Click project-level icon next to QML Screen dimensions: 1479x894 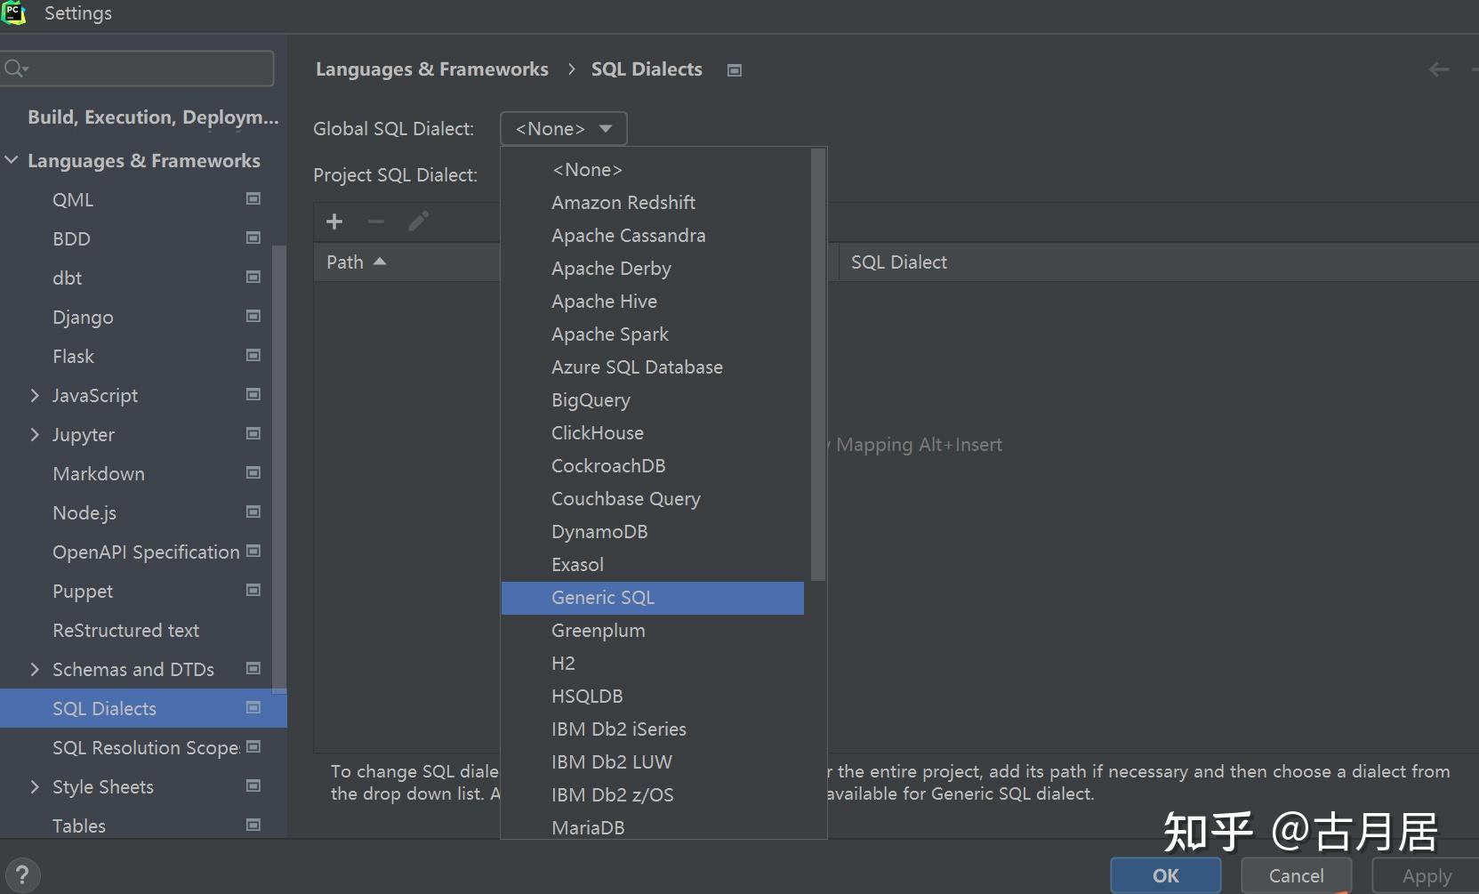(x=253, y=199)
